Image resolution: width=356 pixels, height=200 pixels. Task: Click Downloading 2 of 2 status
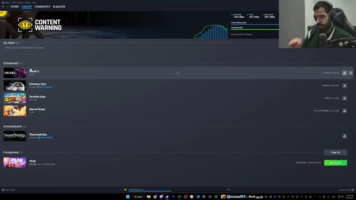tap(136, 189)
